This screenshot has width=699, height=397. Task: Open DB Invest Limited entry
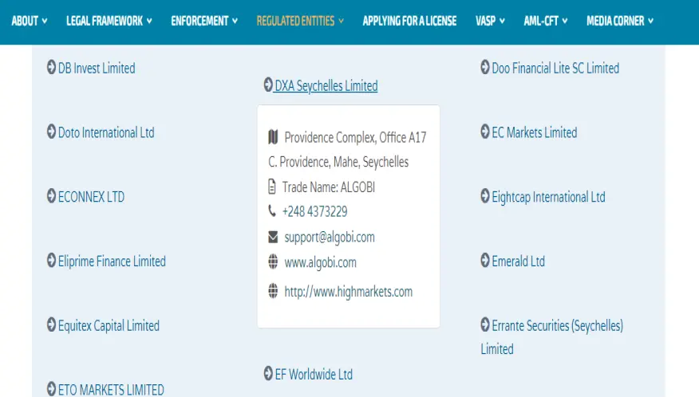click(97, 69)
